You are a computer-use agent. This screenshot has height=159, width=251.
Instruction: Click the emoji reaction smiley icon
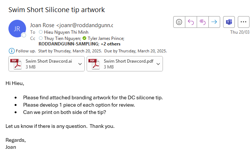pyautogui.click(x=179, y=22)
